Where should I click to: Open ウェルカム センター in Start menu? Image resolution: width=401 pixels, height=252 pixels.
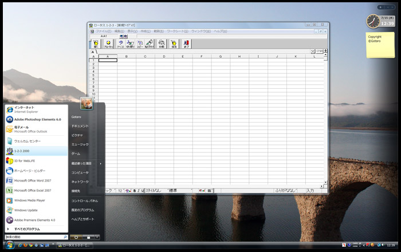(x=37, y=141)
